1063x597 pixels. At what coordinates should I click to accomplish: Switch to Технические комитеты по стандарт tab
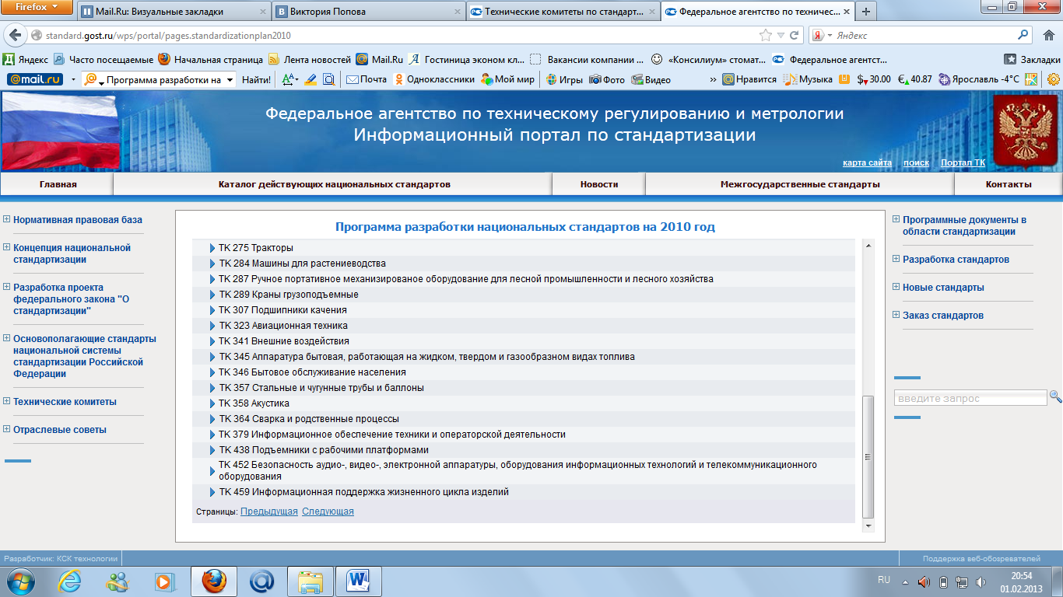pos(563,12)
